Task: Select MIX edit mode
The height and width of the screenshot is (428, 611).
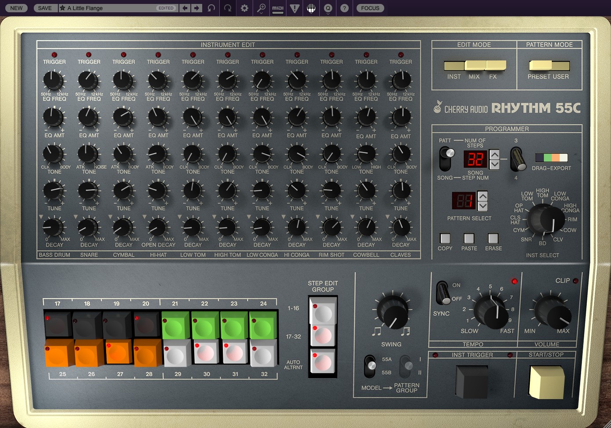Action: point(475,66)
